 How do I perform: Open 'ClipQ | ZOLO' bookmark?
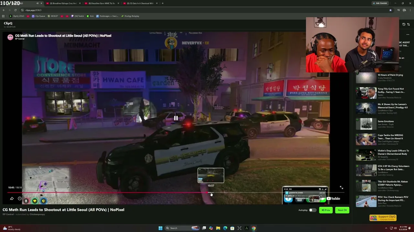[x=17, y=16]
